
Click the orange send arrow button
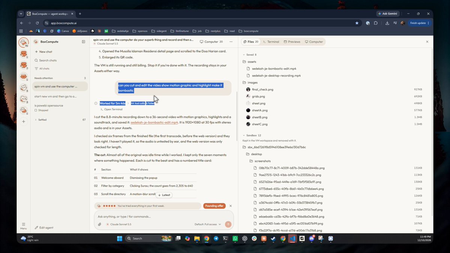coord(228,224)
